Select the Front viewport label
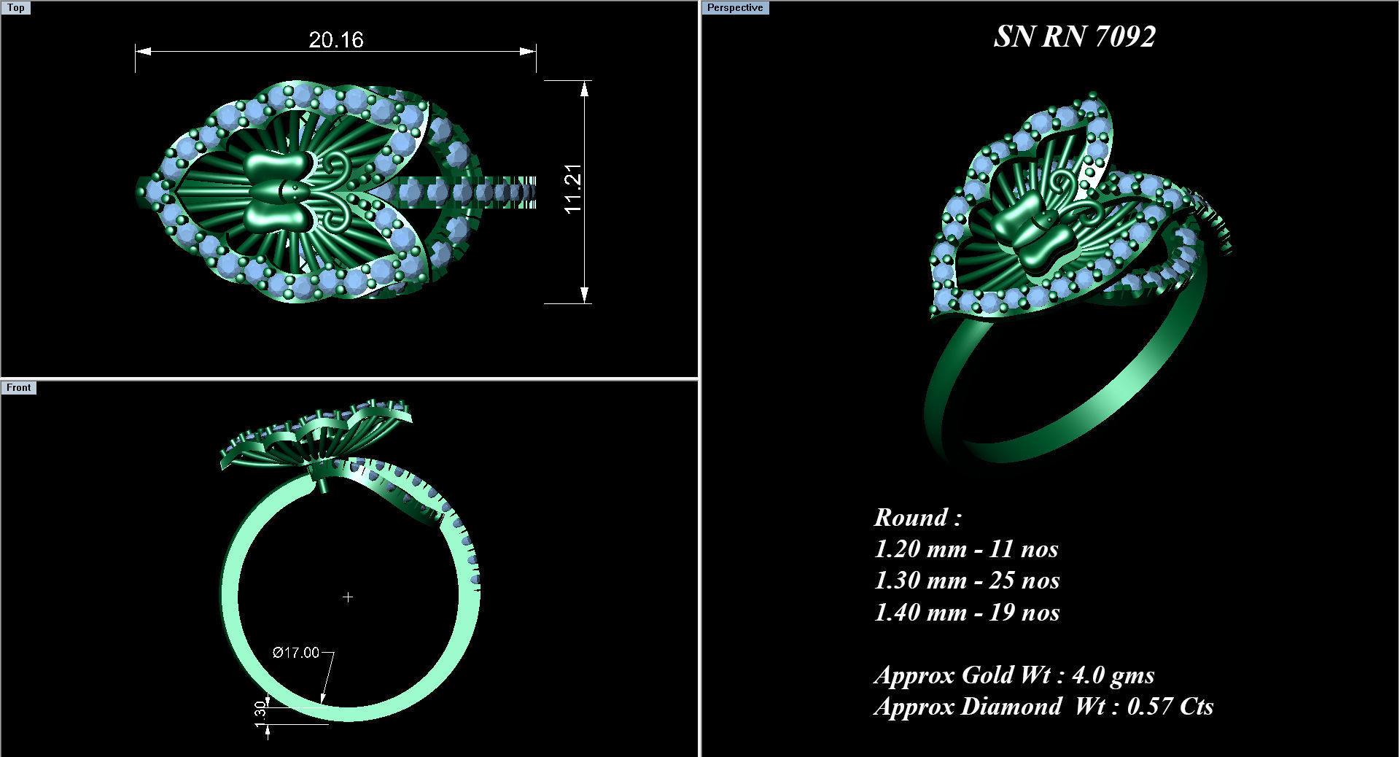Image resolution: width=1400 pixels, height=757 pixels. [x=18, y=387]
